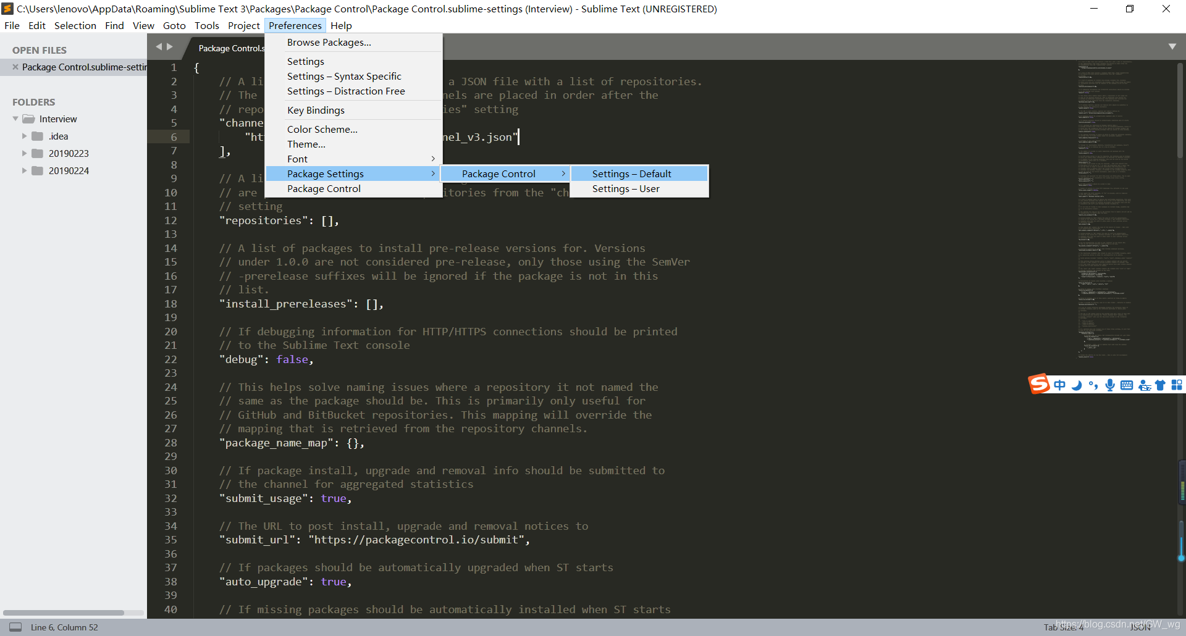This screenshot has height=636, width=1186.
Task: Click the "submit_url" line text
Action: point(374,540)
